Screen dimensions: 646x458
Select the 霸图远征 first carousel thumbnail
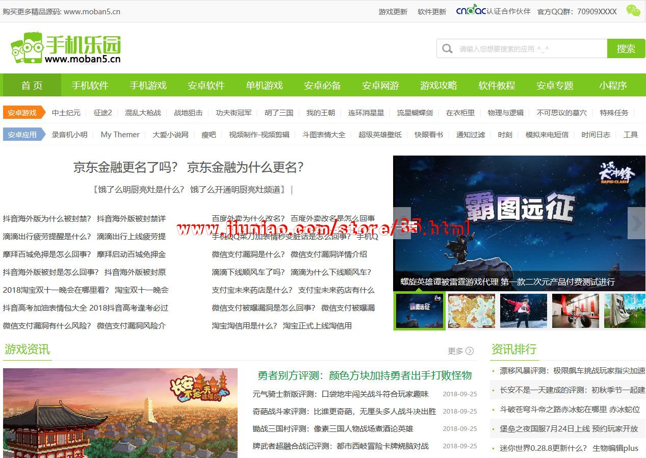pos(419,311)
